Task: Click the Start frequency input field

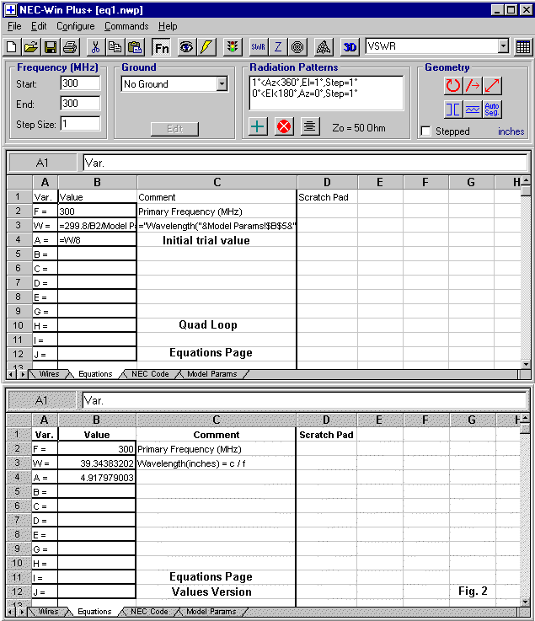Action: pos(80,83)
